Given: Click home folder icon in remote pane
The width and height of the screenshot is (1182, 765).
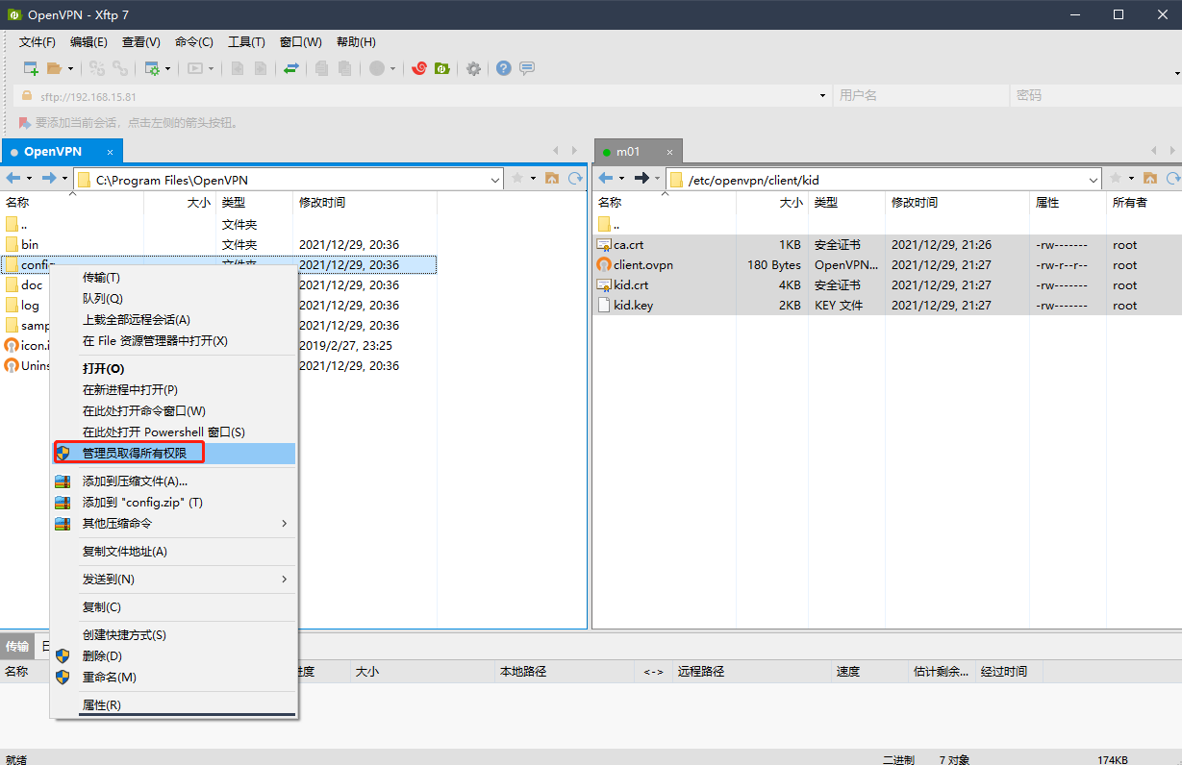Looking at the screenshot, I should (1150, 178).
